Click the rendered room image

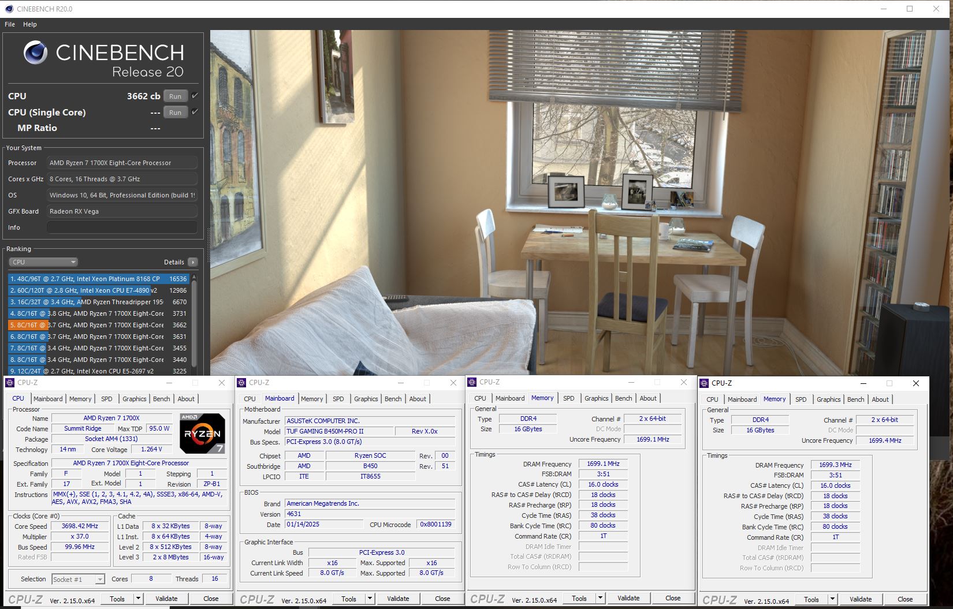pos(580,203)
